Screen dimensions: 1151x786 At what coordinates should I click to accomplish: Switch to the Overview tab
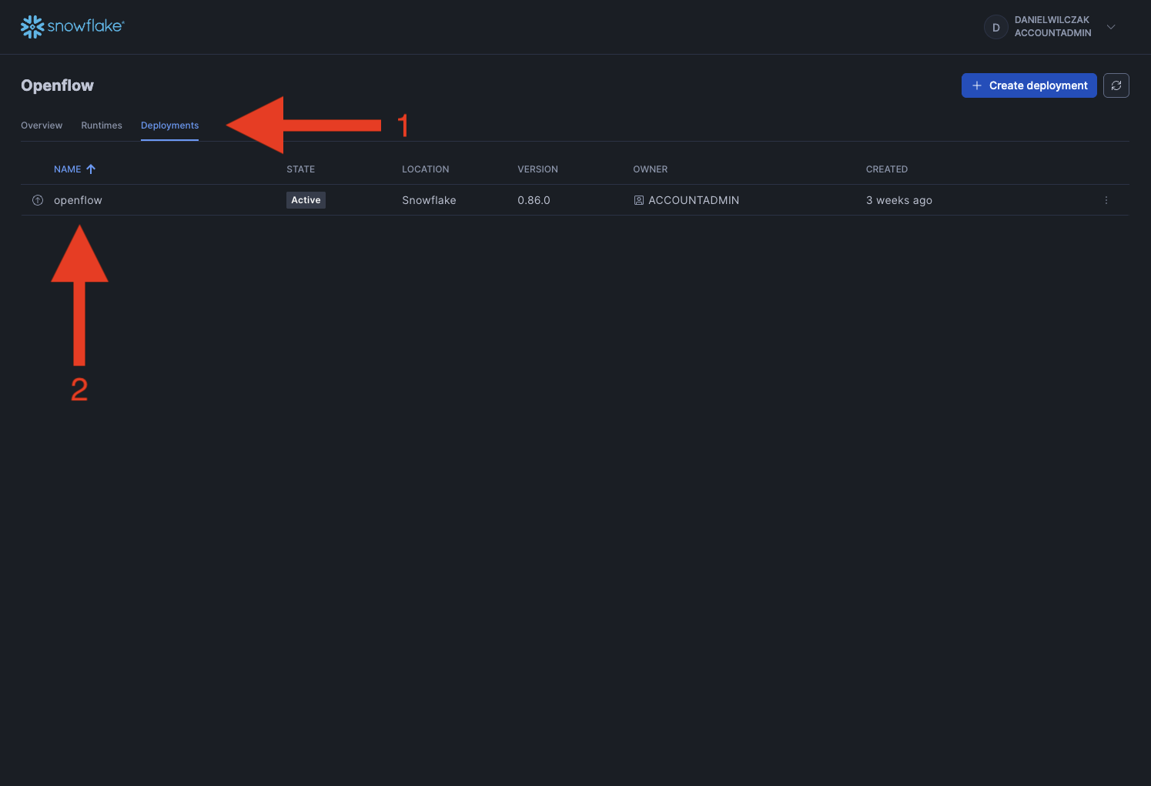tap(42, 125)
